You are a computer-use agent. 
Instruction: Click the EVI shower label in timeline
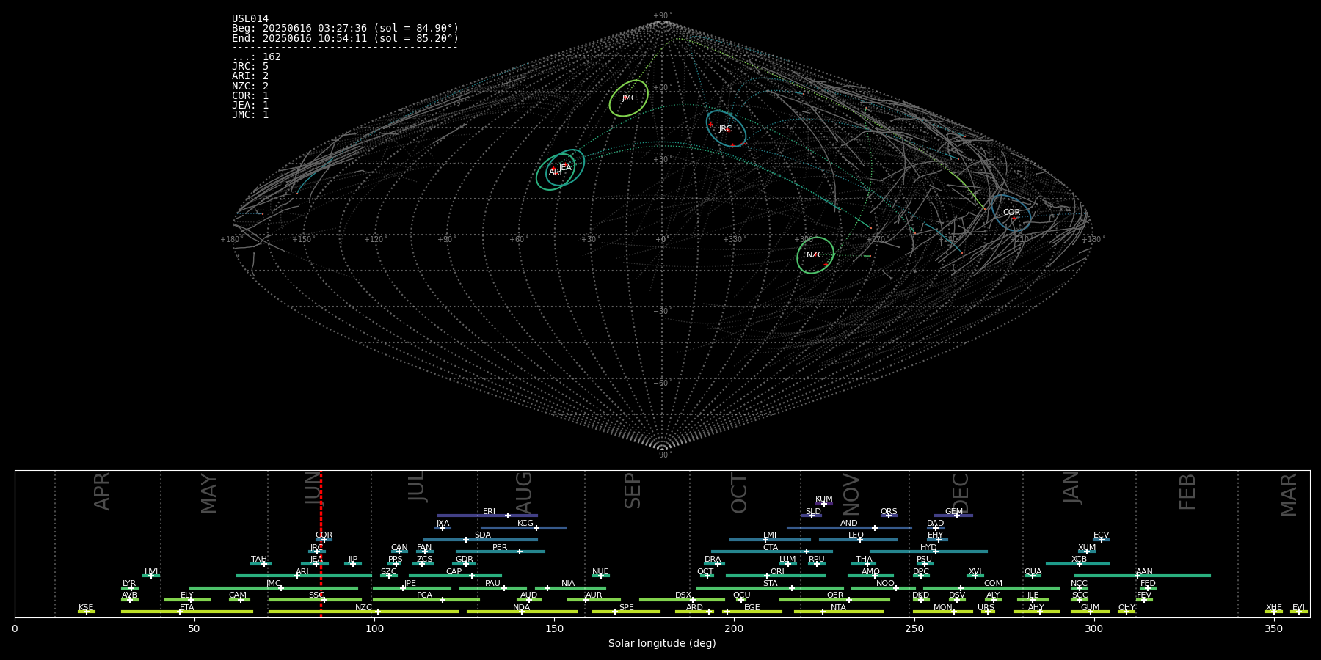pos(1298,607)
